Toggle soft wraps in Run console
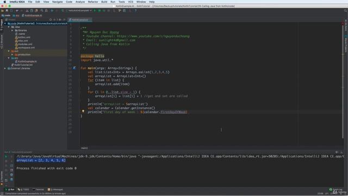348x196 pixels. [x=11, y=166]
